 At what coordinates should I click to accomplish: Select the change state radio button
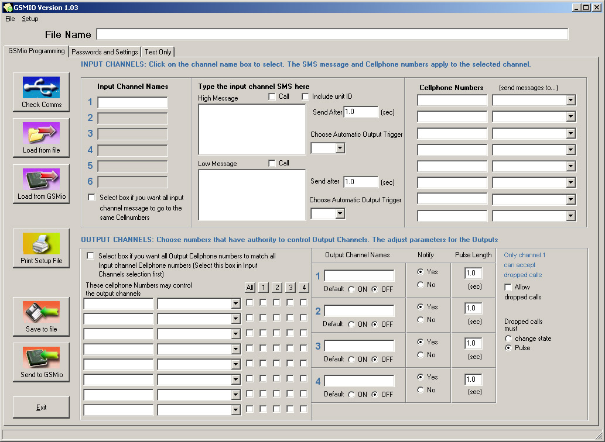[508, 339]
